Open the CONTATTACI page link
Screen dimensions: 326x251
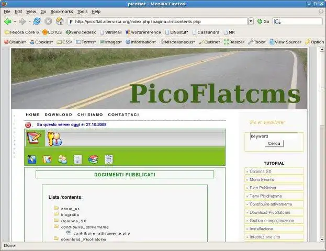coord(123,115)
